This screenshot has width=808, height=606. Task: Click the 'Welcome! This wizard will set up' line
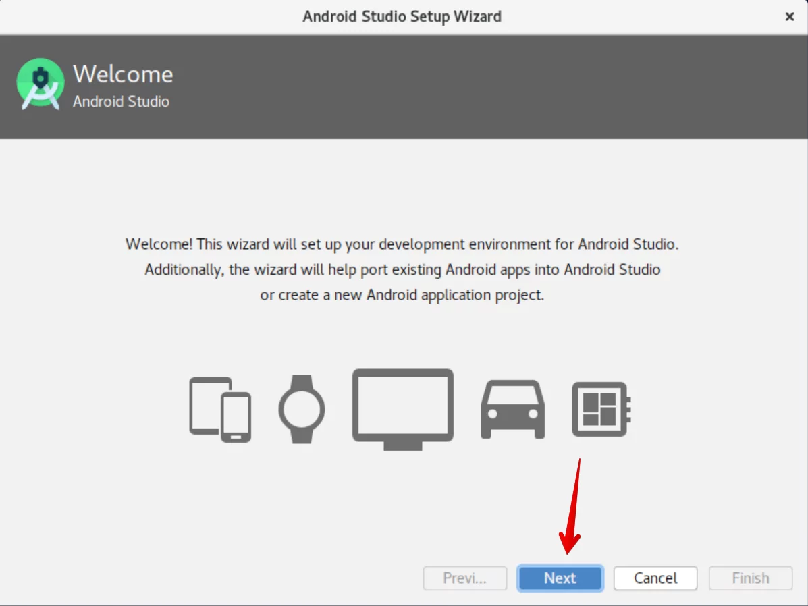tap(402, 244)
